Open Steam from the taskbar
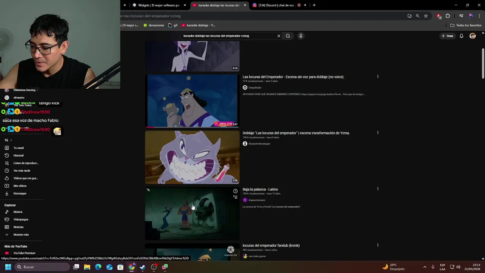 click(142, 267)
